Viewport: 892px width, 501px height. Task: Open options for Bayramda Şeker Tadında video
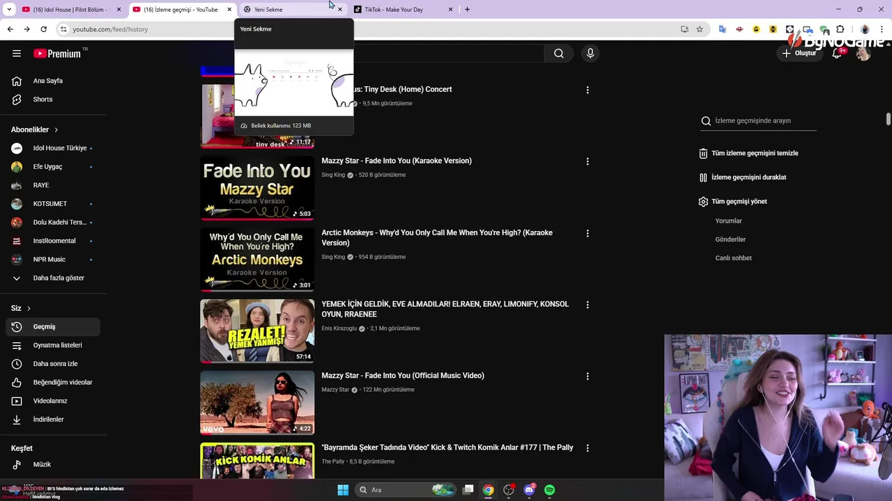coord(587,448)
